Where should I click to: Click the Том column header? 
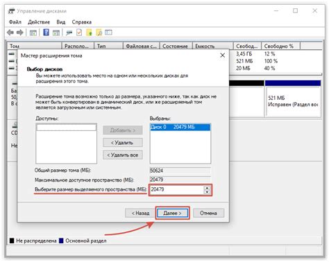tap(35, 46)
